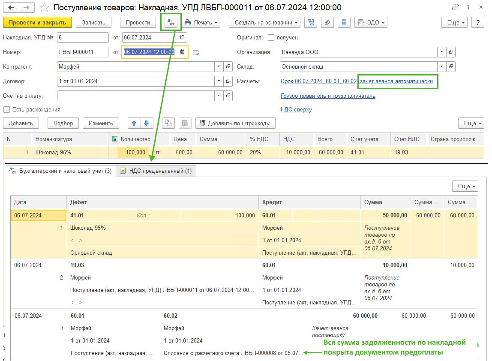This screenshot has height=361, width=492.
Task: Open Лаванда ООО organization card
Action: pos(451,52)
